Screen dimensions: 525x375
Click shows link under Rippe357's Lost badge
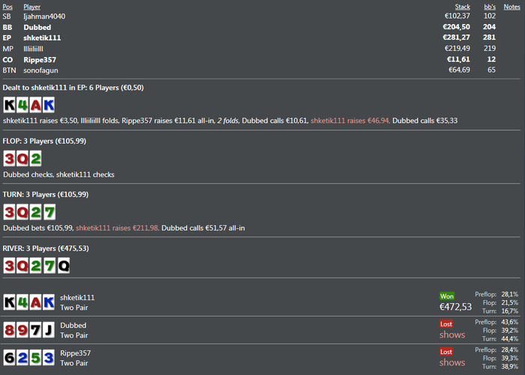[451, 362]
